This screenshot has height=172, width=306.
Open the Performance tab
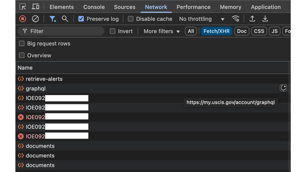pyautogui.click(x=193, y=7)
